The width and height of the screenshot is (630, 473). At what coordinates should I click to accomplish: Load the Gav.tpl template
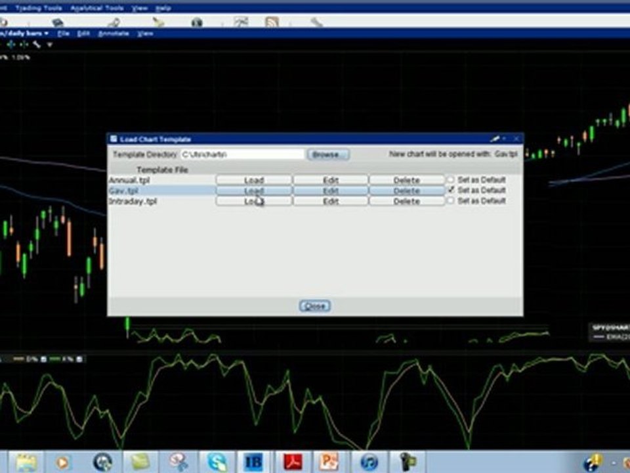[x=253, y=191]
